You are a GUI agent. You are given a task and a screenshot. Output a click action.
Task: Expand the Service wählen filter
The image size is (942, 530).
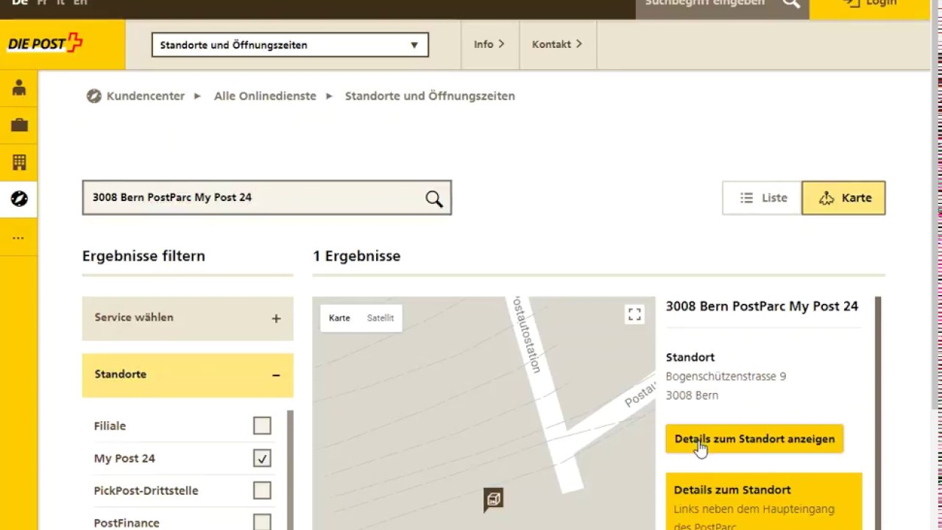point(188,318)
